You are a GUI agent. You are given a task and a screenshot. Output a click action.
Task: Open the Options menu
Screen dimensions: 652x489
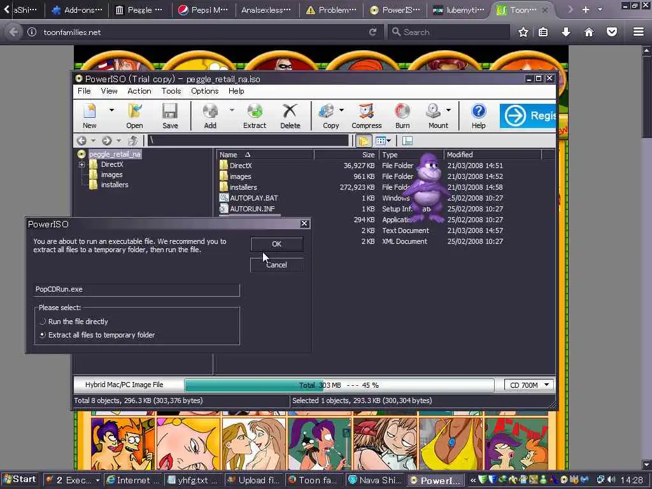[x=204, y=91]
